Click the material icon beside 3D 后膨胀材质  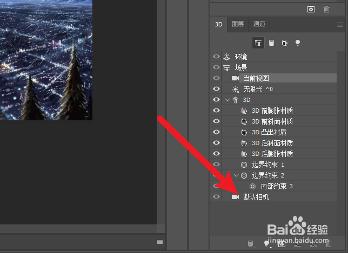coord(244,154)
